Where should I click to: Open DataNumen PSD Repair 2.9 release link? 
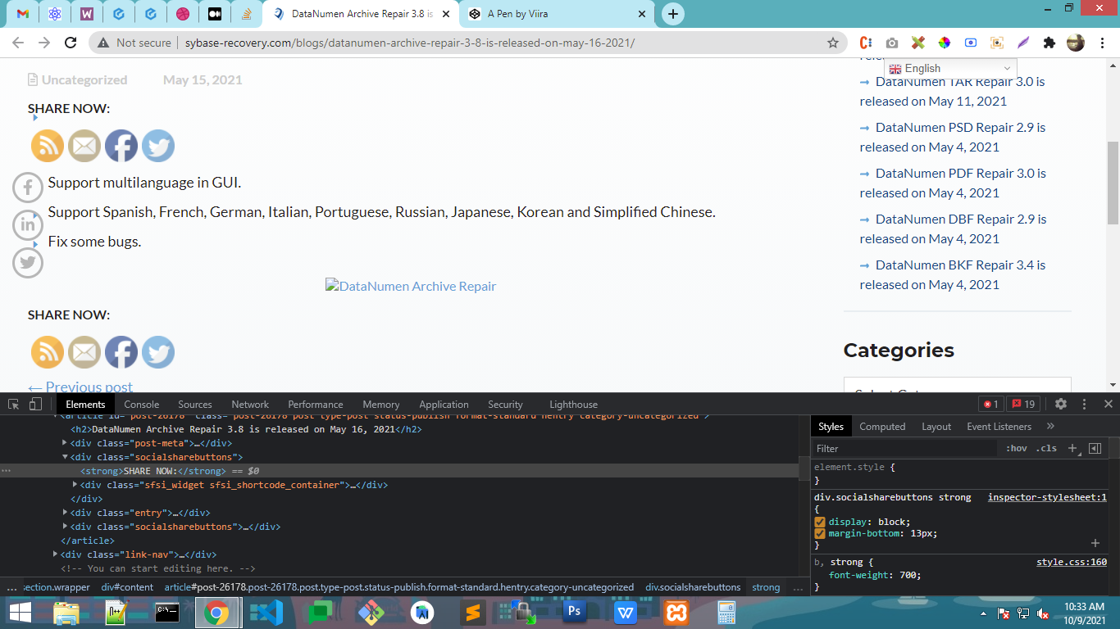953,137
